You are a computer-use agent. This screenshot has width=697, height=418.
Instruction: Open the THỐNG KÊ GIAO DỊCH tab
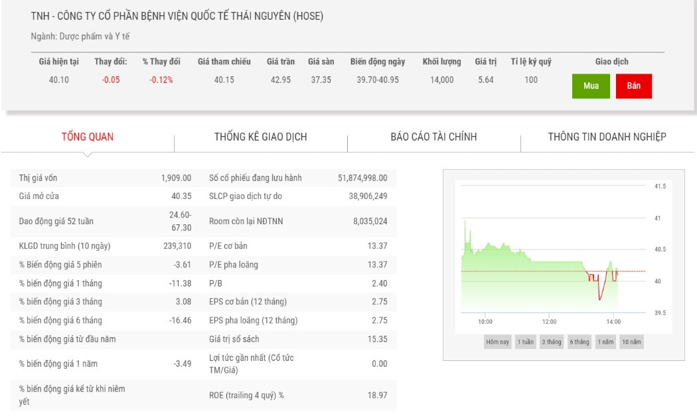tap(260, 137)
